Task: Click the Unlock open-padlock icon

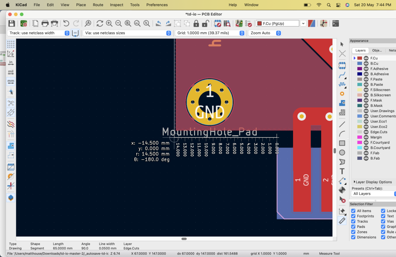Action: 205,23
